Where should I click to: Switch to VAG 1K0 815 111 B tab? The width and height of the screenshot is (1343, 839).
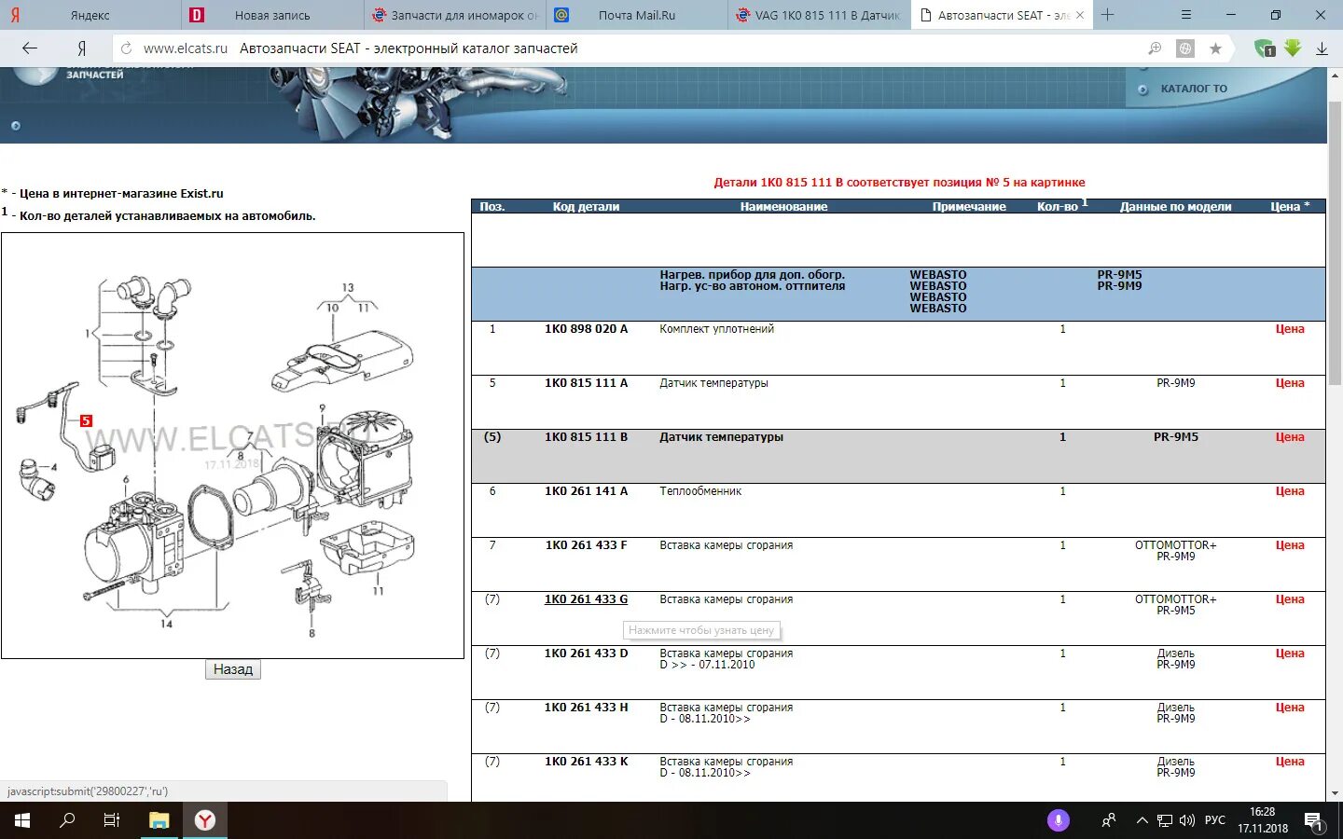point(818,15)
